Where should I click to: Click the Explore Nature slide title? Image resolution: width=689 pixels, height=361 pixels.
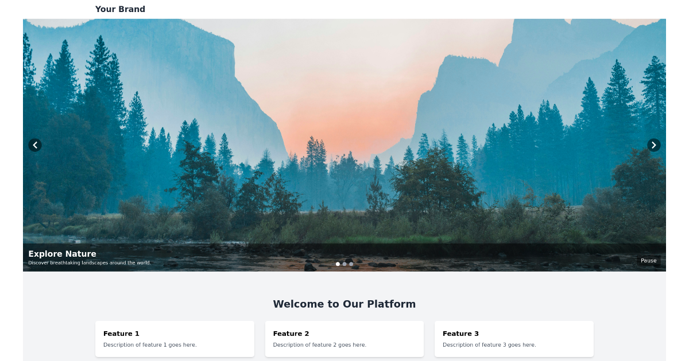click(62, 254)
